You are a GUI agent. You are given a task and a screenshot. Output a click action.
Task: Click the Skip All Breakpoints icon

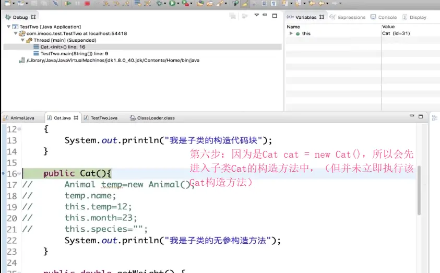(x=55, y=3)
